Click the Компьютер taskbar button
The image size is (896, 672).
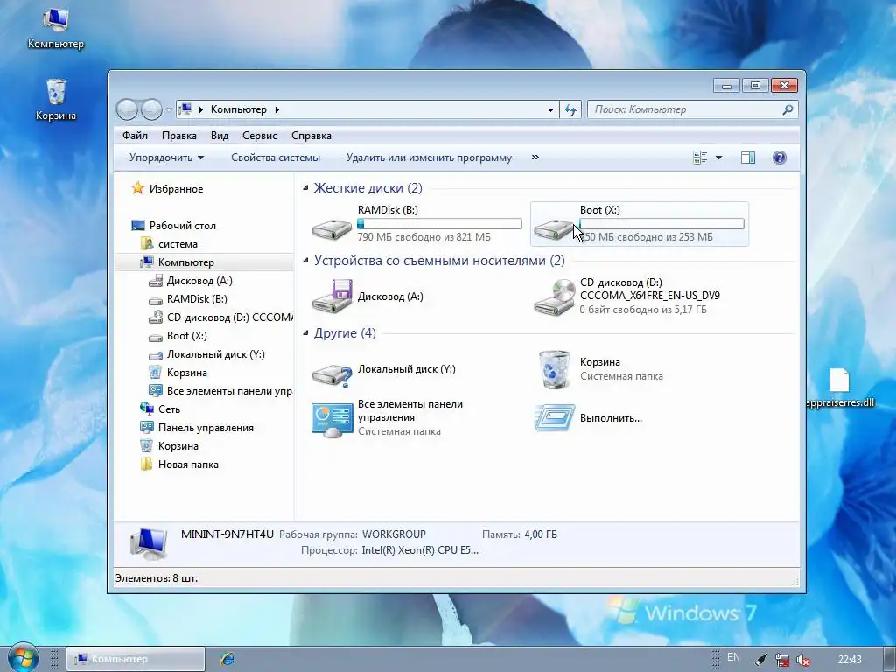[136, 659]
